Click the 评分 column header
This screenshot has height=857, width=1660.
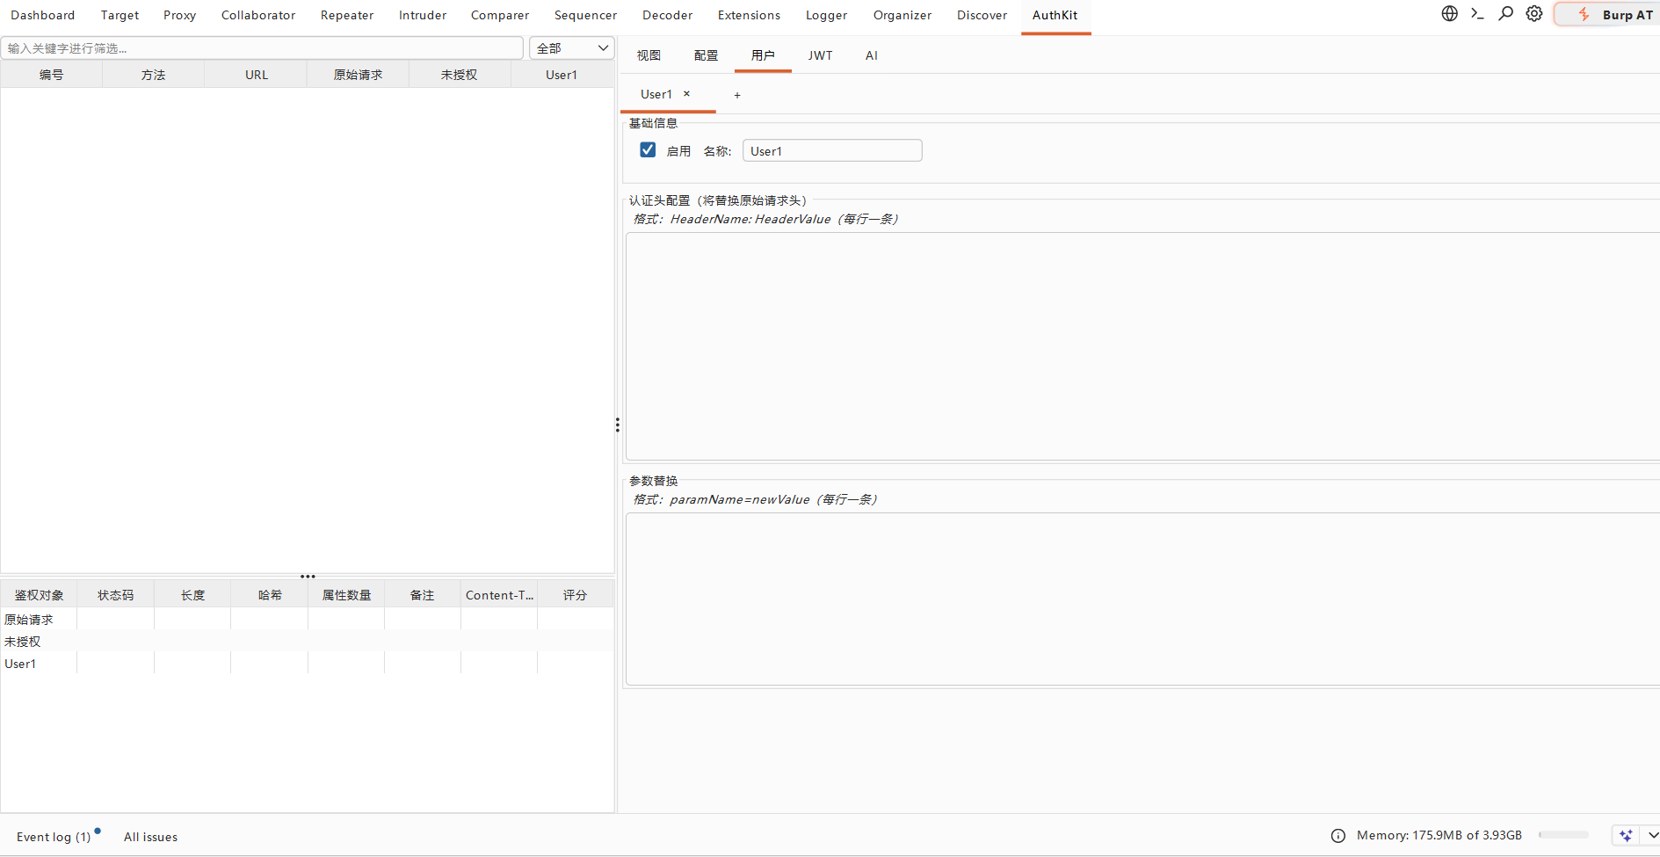click(x=576, y=595)
